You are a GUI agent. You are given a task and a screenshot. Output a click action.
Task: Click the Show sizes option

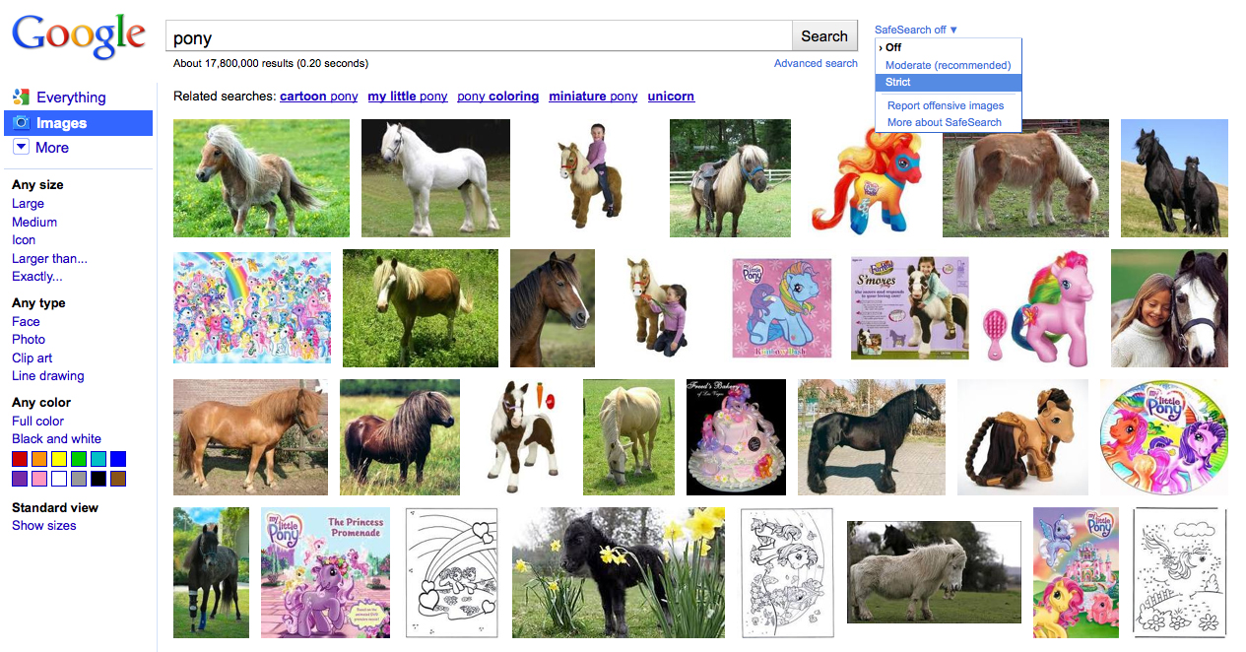pyautogui.click(x=43, y=525)
